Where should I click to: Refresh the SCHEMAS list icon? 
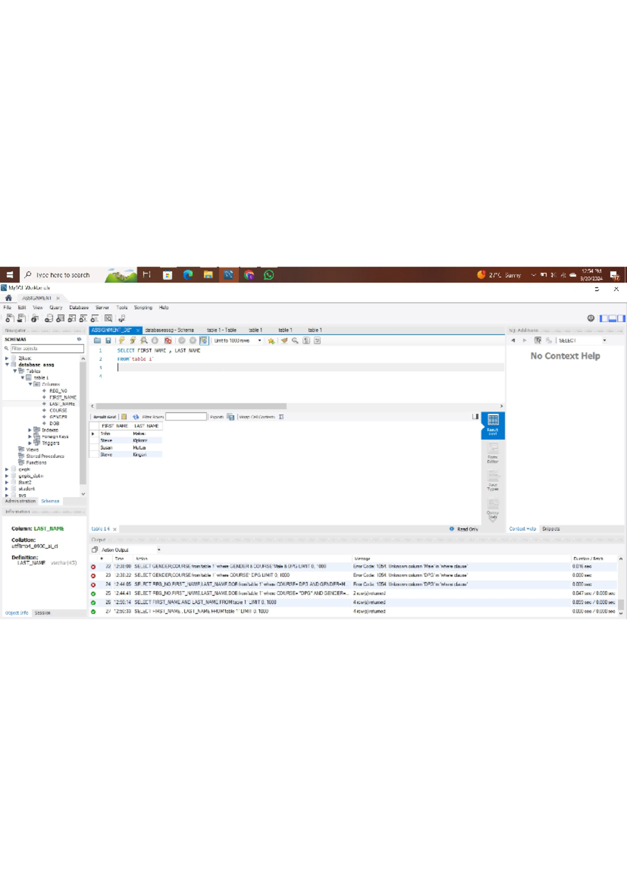[79, 340]
